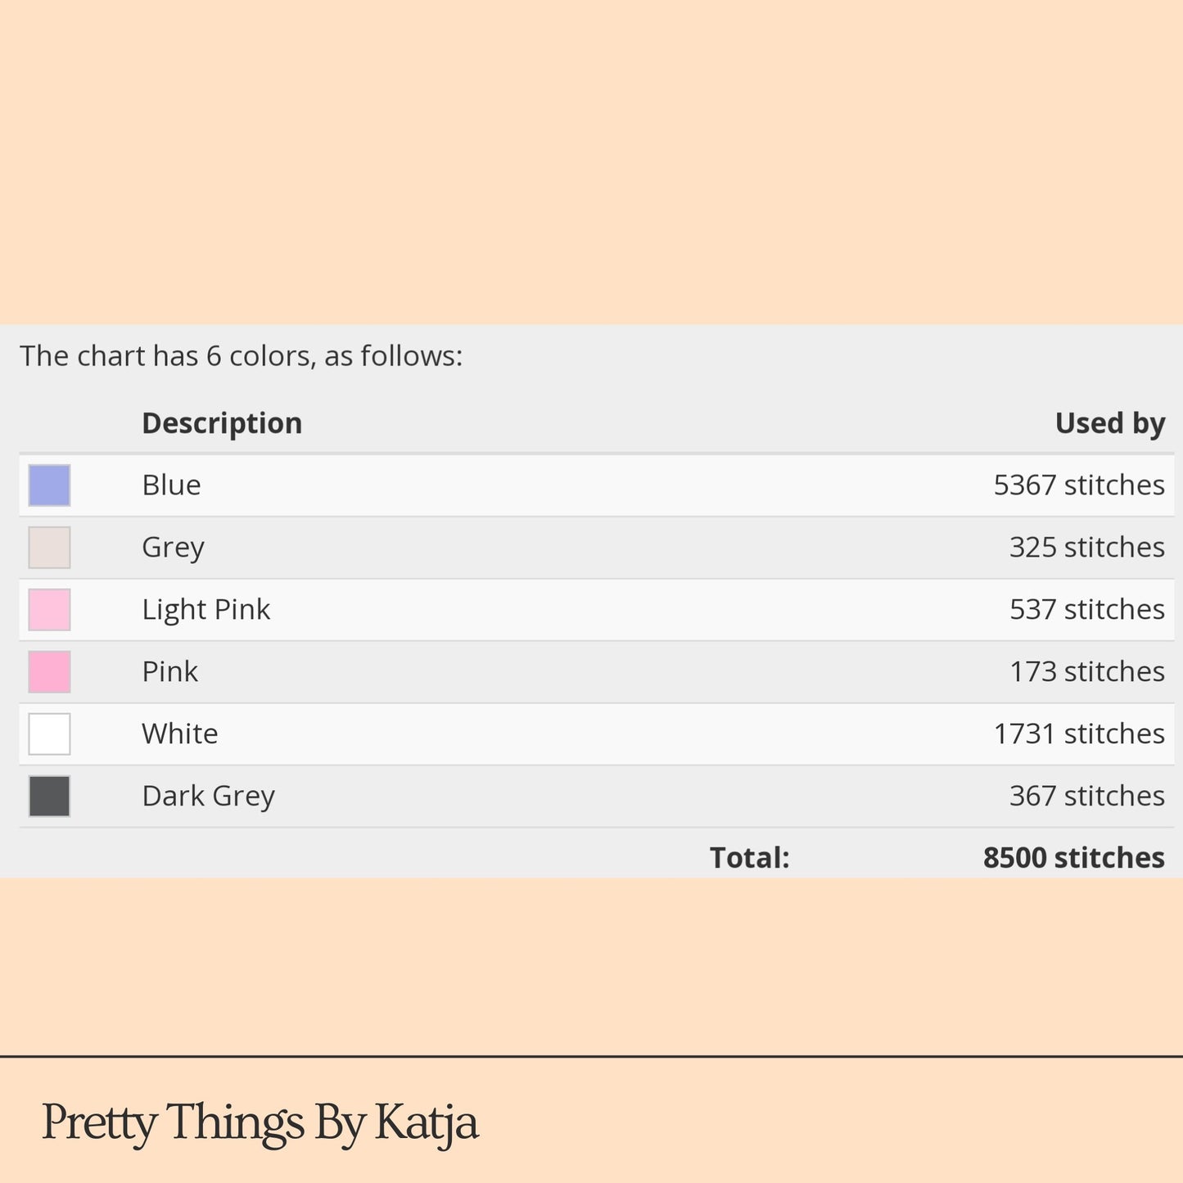This screenshot has height=1183, width=1183.
Task: Select the Pink color swatch
Action: (49, 672)
